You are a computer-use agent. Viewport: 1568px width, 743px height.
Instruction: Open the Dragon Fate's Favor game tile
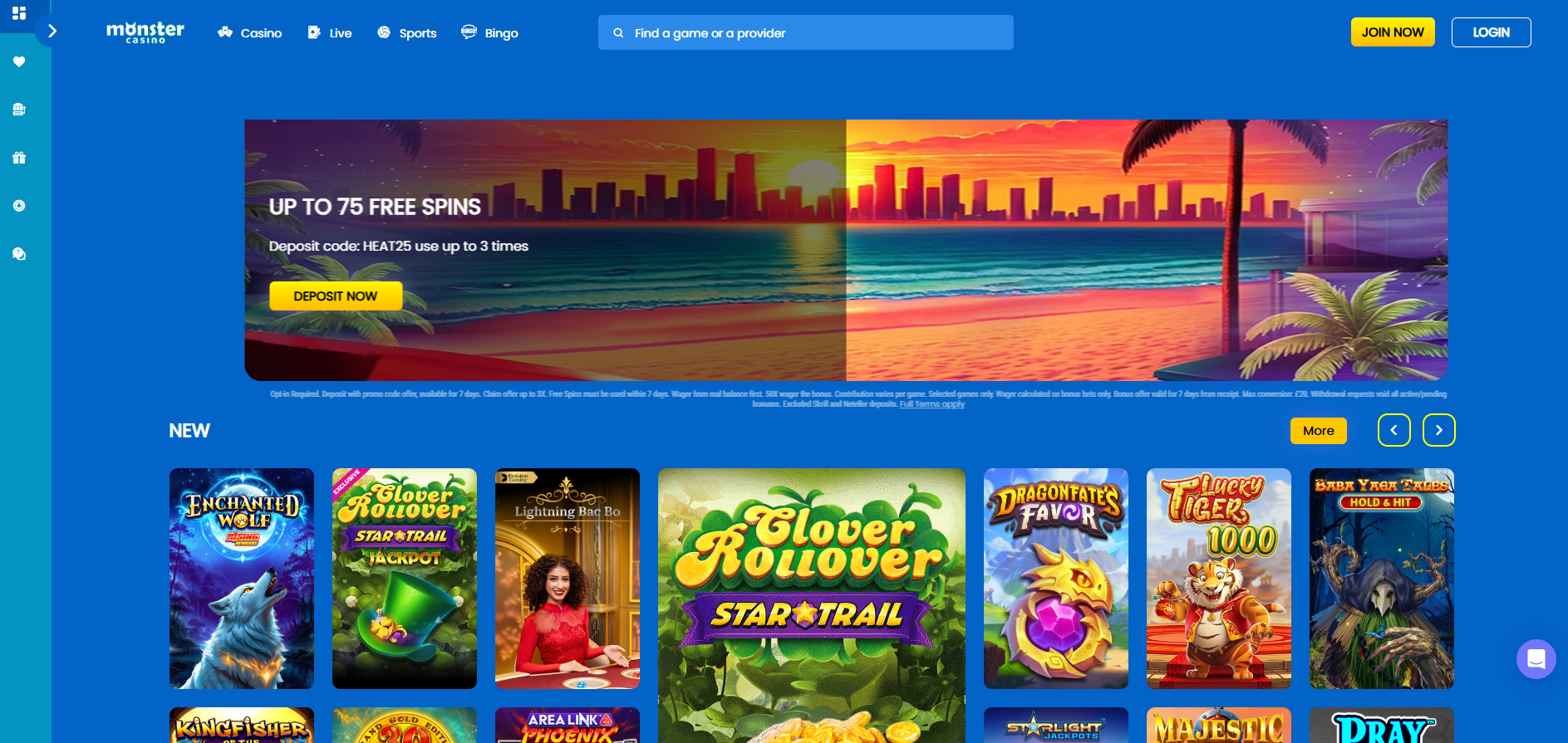[x=1056, y=579]
